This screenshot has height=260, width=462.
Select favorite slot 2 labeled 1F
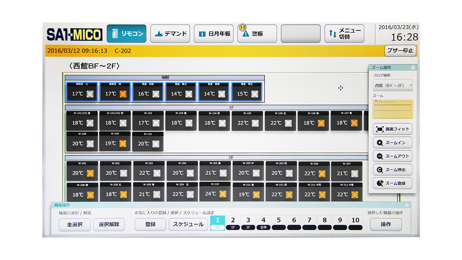(233, 223)
